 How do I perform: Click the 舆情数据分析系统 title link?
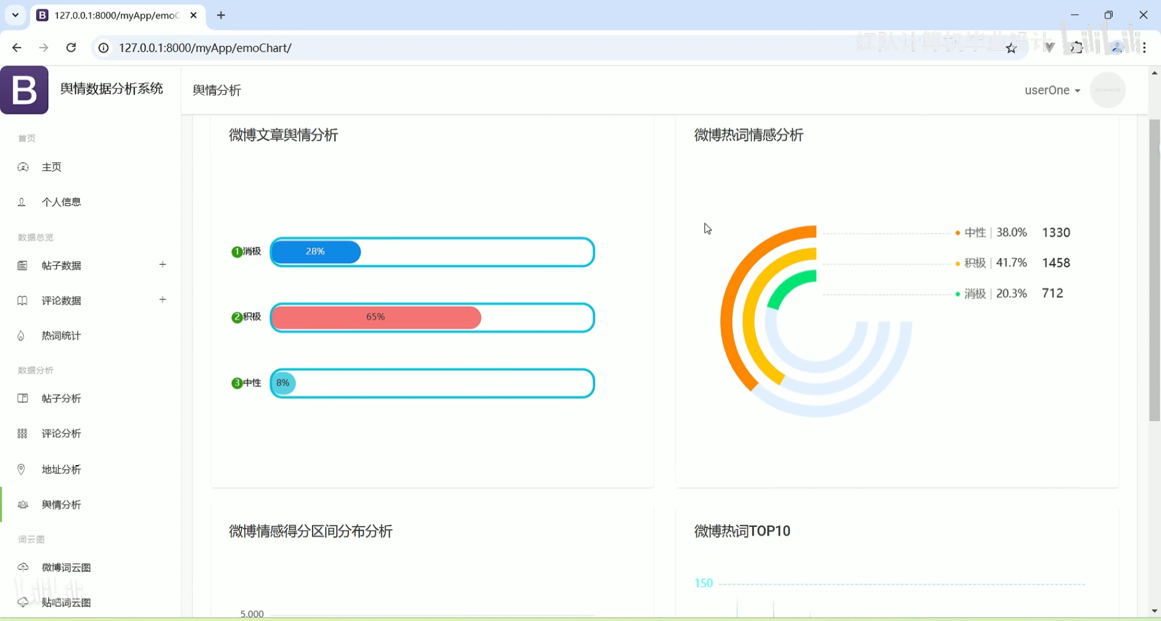[x=112, y=89]
